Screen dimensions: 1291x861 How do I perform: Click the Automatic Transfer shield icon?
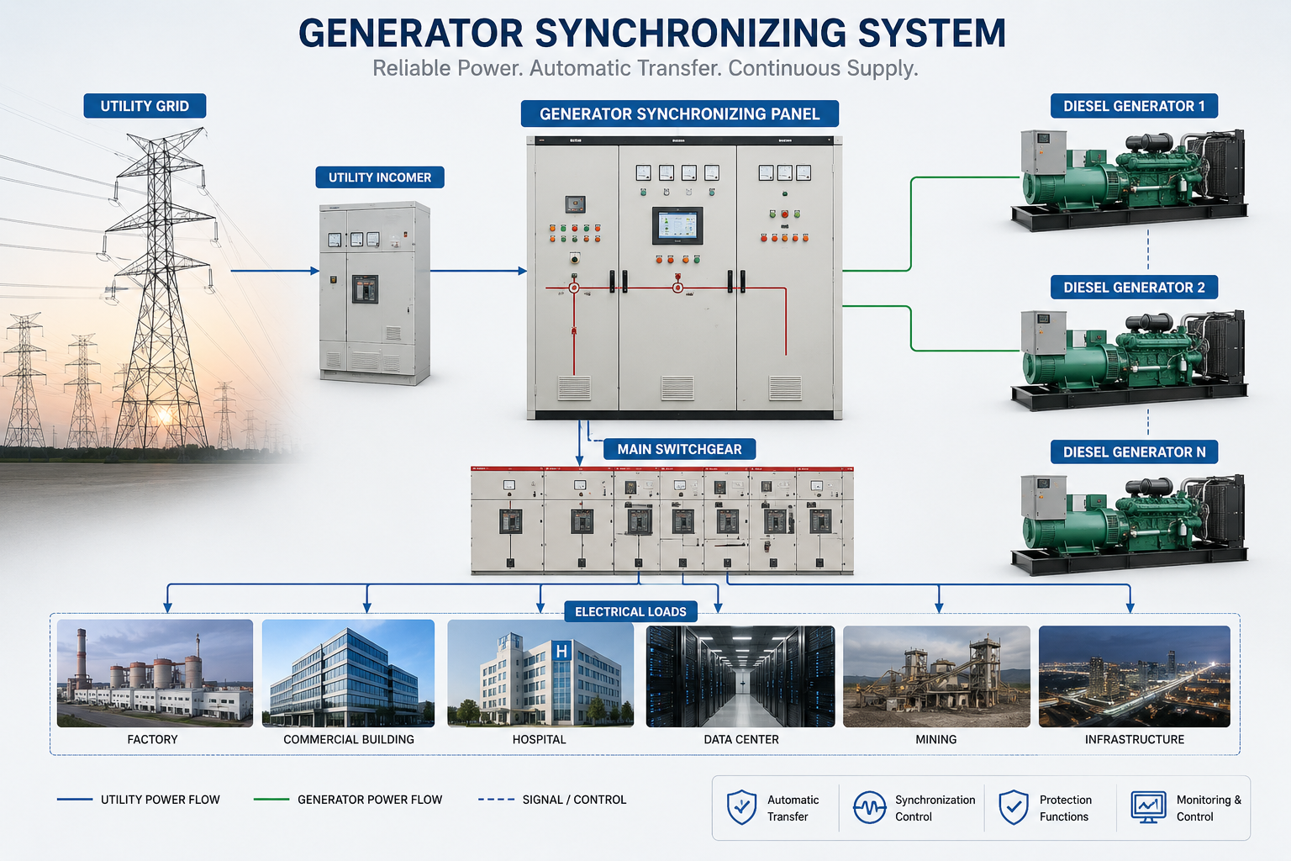741,807
